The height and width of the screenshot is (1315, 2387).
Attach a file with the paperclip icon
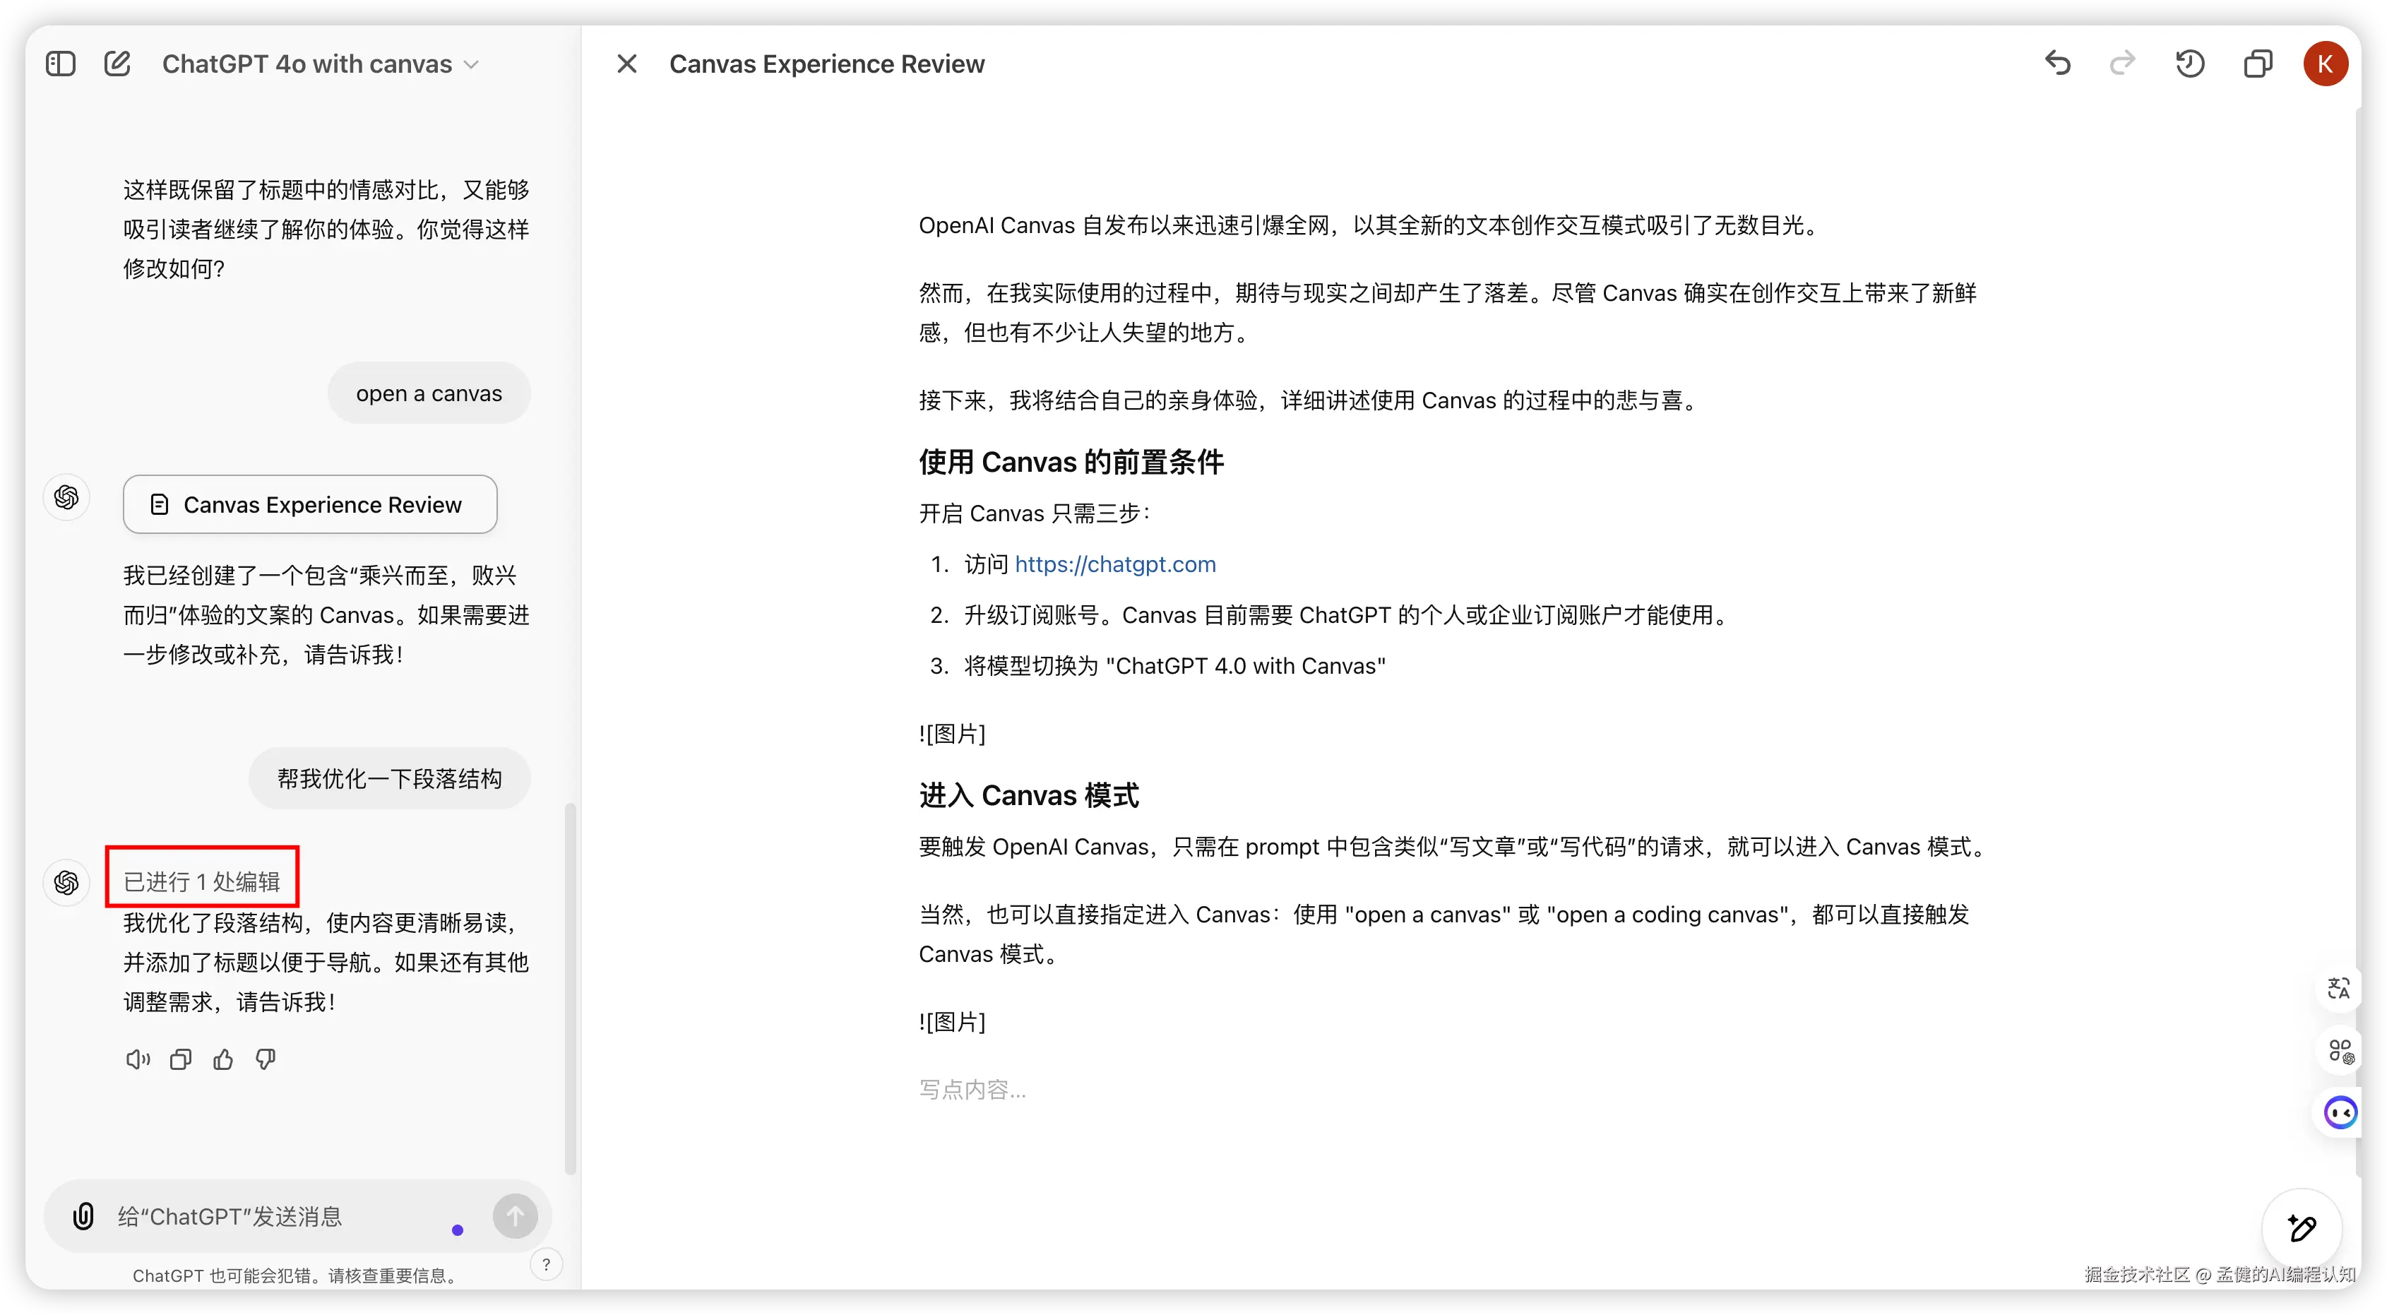pyautogui.click(x=83, y=1217)
